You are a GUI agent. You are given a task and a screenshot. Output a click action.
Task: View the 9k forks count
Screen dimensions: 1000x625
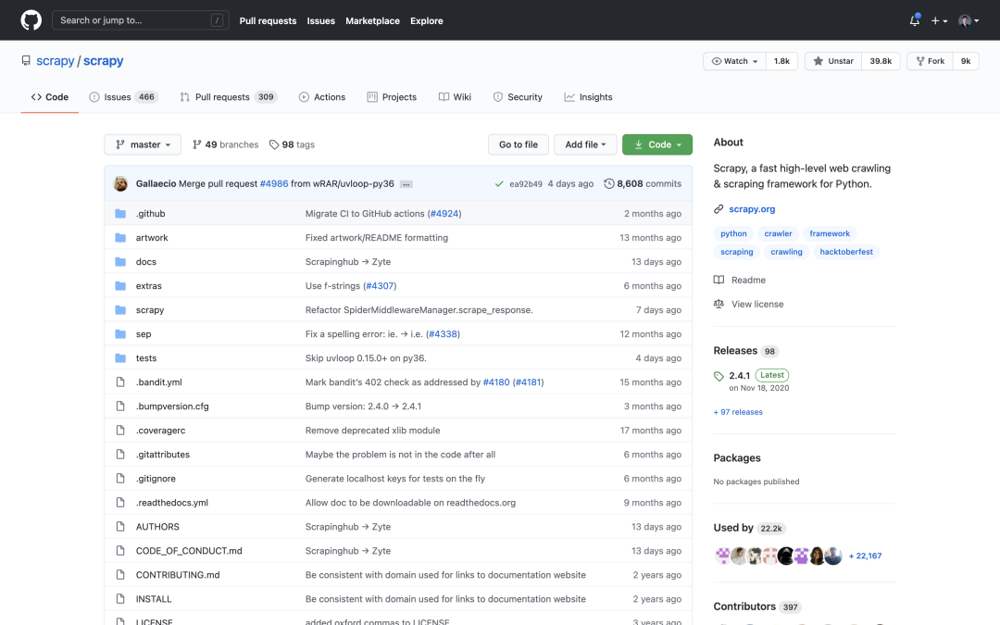pyautogui.click(x=966, y=61)
